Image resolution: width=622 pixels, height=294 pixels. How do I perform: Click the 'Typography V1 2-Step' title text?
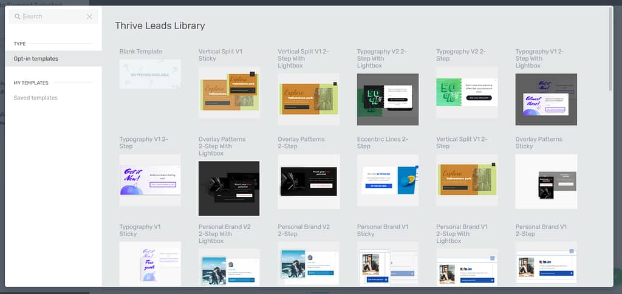click(x=143, y=143)
